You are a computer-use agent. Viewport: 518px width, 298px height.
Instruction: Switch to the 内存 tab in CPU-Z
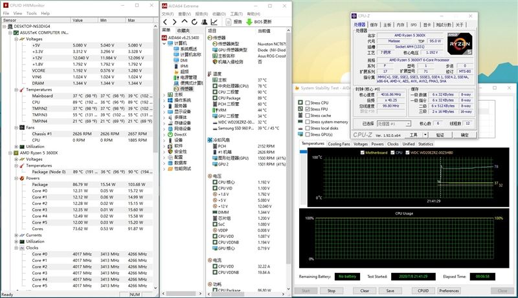point(400,25)
